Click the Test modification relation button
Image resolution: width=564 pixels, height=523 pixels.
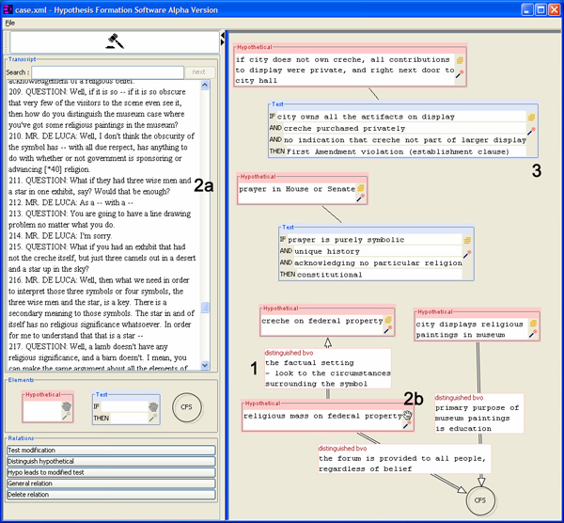click(111, 450)
